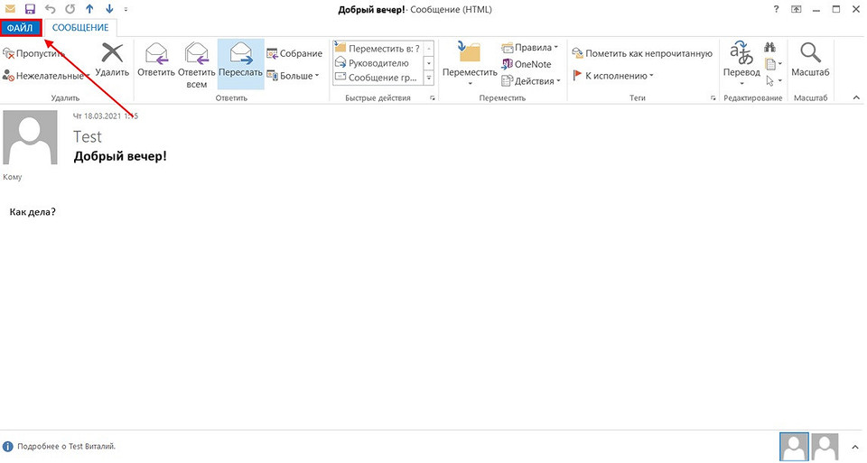867x463 pixels.
Task: Click Пометить как непрочитанную
Action: (642, 53)
